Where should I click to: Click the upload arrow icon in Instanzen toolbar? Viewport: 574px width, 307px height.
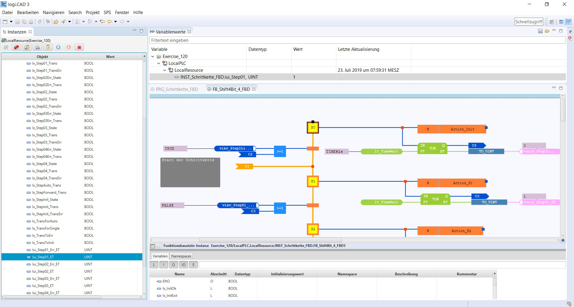[48, 47]
